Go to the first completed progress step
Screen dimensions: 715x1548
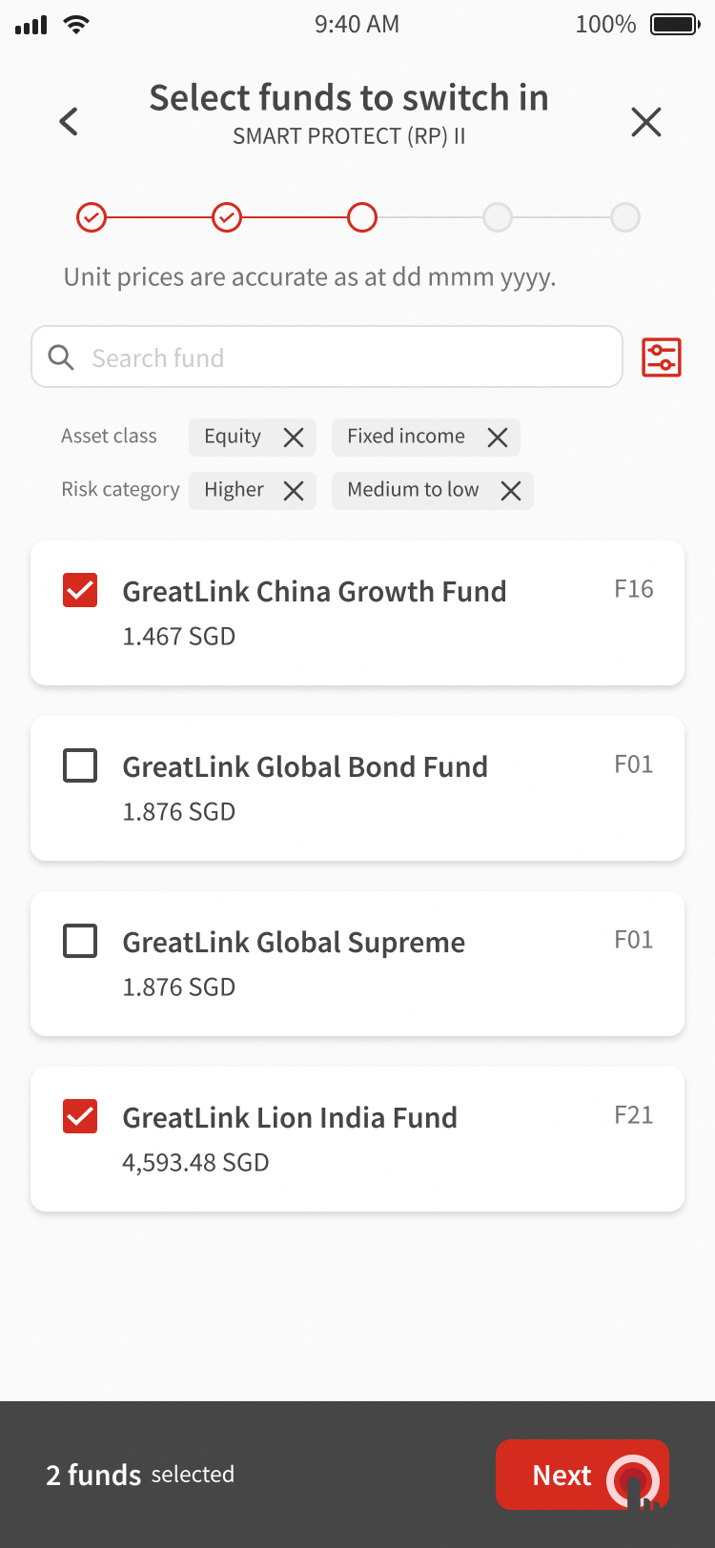coord(92,218)
